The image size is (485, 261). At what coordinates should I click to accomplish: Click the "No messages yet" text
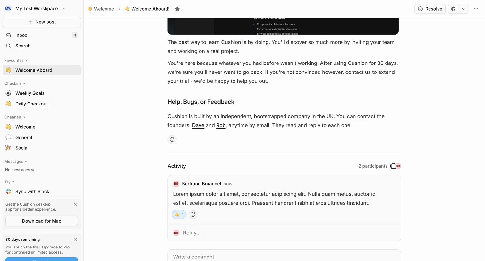point(21,170)
